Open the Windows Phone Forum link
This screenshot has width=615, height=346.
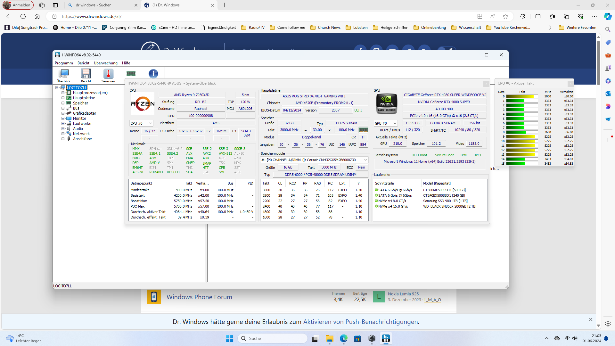(199, 297)
